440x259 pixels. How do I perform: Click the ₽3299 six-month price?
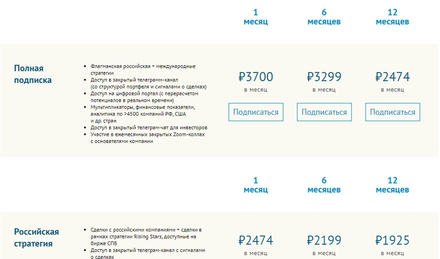pos(324,77)
